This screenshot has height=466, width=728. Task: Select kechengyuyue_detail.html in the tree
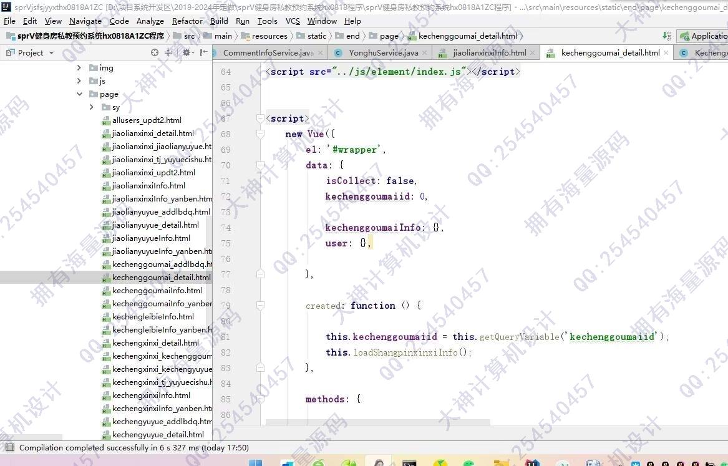tap(158, 435)
